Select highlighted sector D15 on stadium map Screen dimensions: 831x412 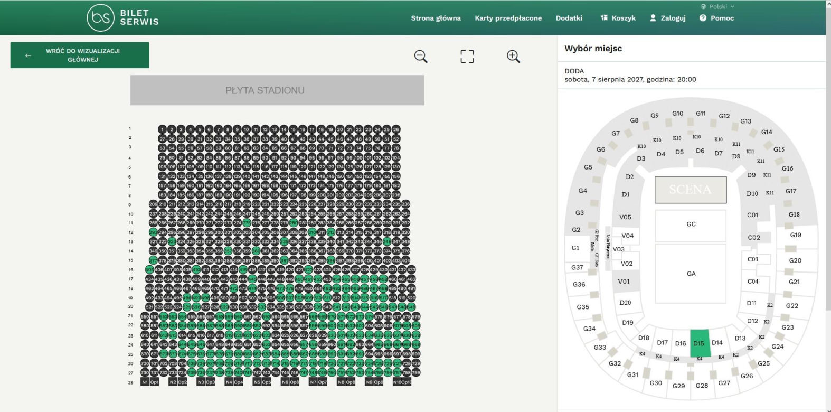(x=700, y=343)
